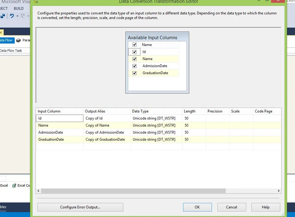The width and height of the screenshot is (295, 217).
Task: Click the grid's horizontal scrollbar thumb
Action: pyautogui.click(x=133, y=191)
